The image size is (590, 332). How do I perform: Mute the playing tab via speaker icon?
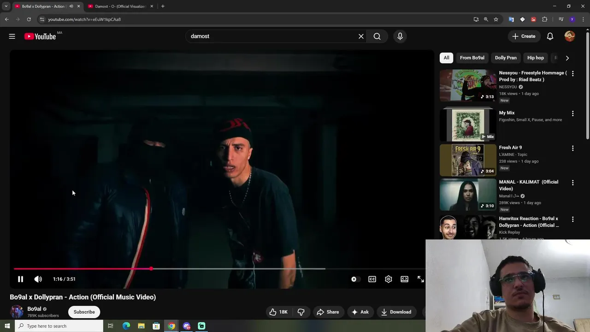click(x=71, y=6)
